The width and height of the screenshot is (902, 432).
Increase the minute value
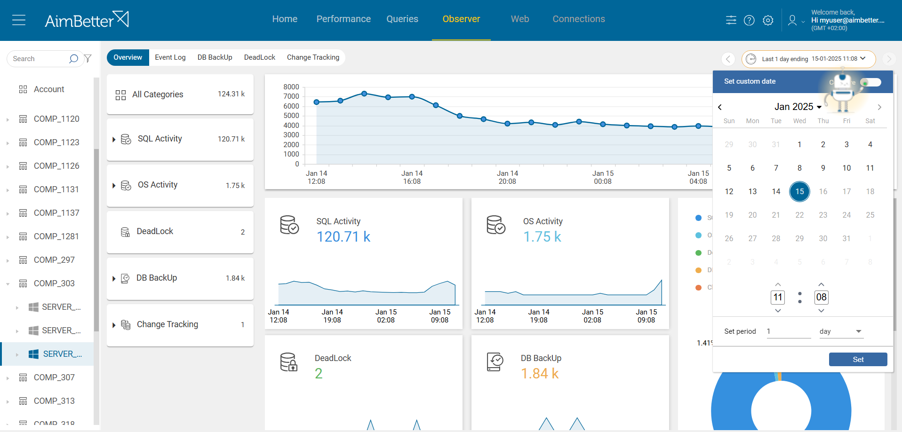tap(822, 284)
